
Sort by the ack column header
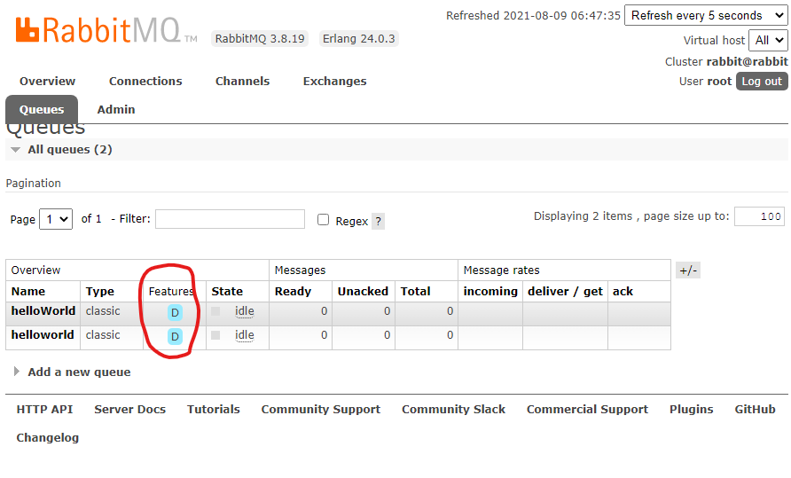point(623,292)
